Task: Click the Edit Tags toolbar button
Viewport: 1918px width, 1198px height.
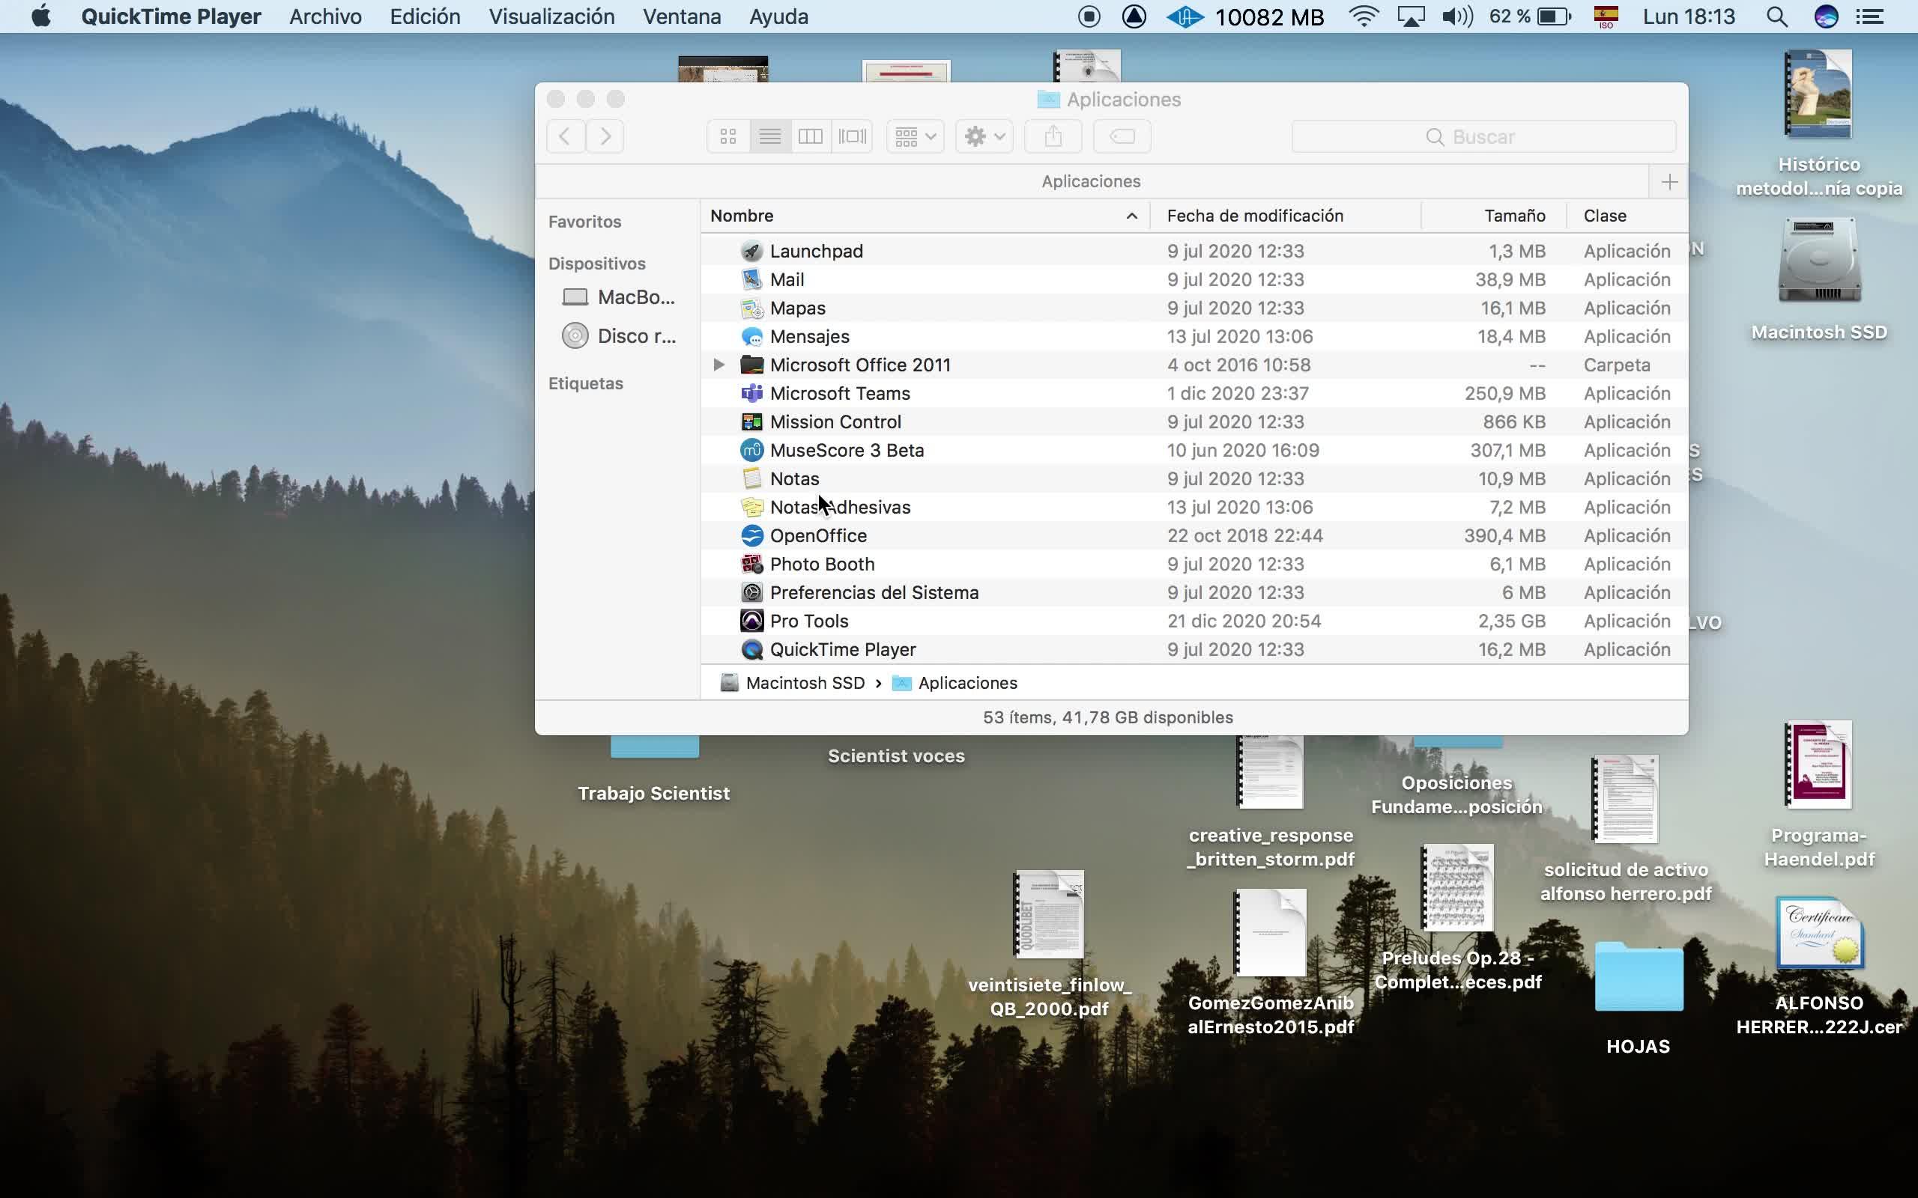Action: (1122, 136)
